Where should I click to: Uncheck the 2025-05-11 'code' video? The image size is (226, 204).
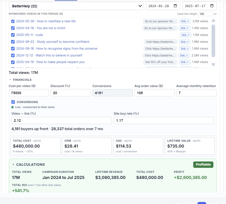(13, 35)
